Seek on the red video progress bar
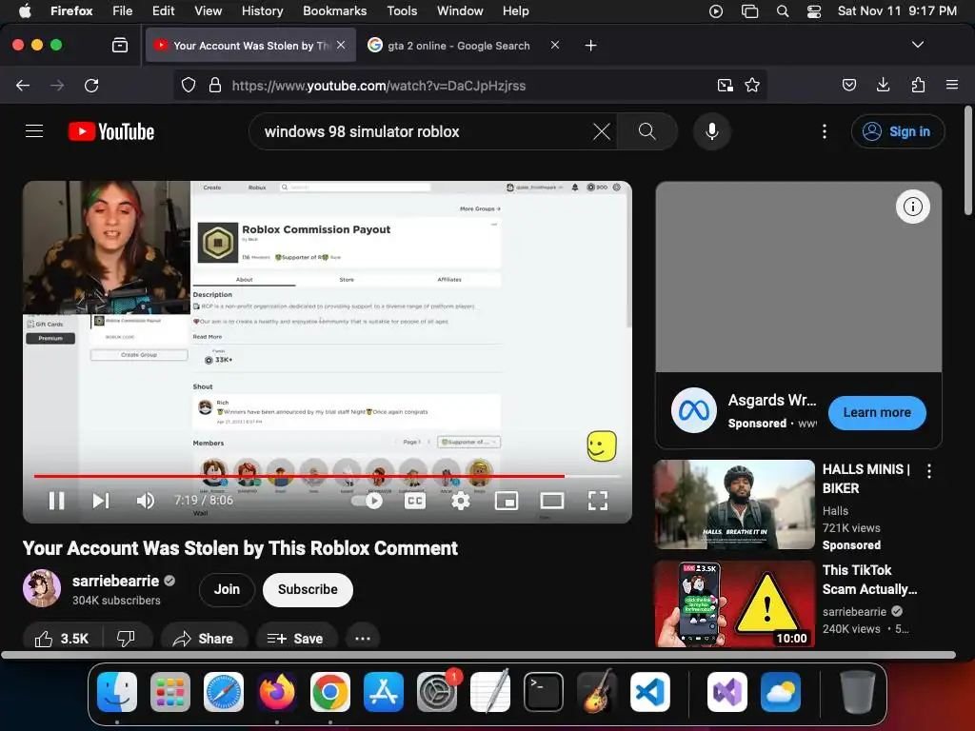This screenshot has width=975, height=731. tap(328, 476)
